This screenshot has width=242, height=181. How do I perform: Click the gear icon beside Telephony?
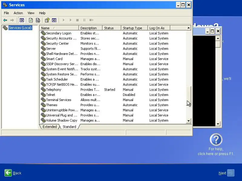coord(43,89)
